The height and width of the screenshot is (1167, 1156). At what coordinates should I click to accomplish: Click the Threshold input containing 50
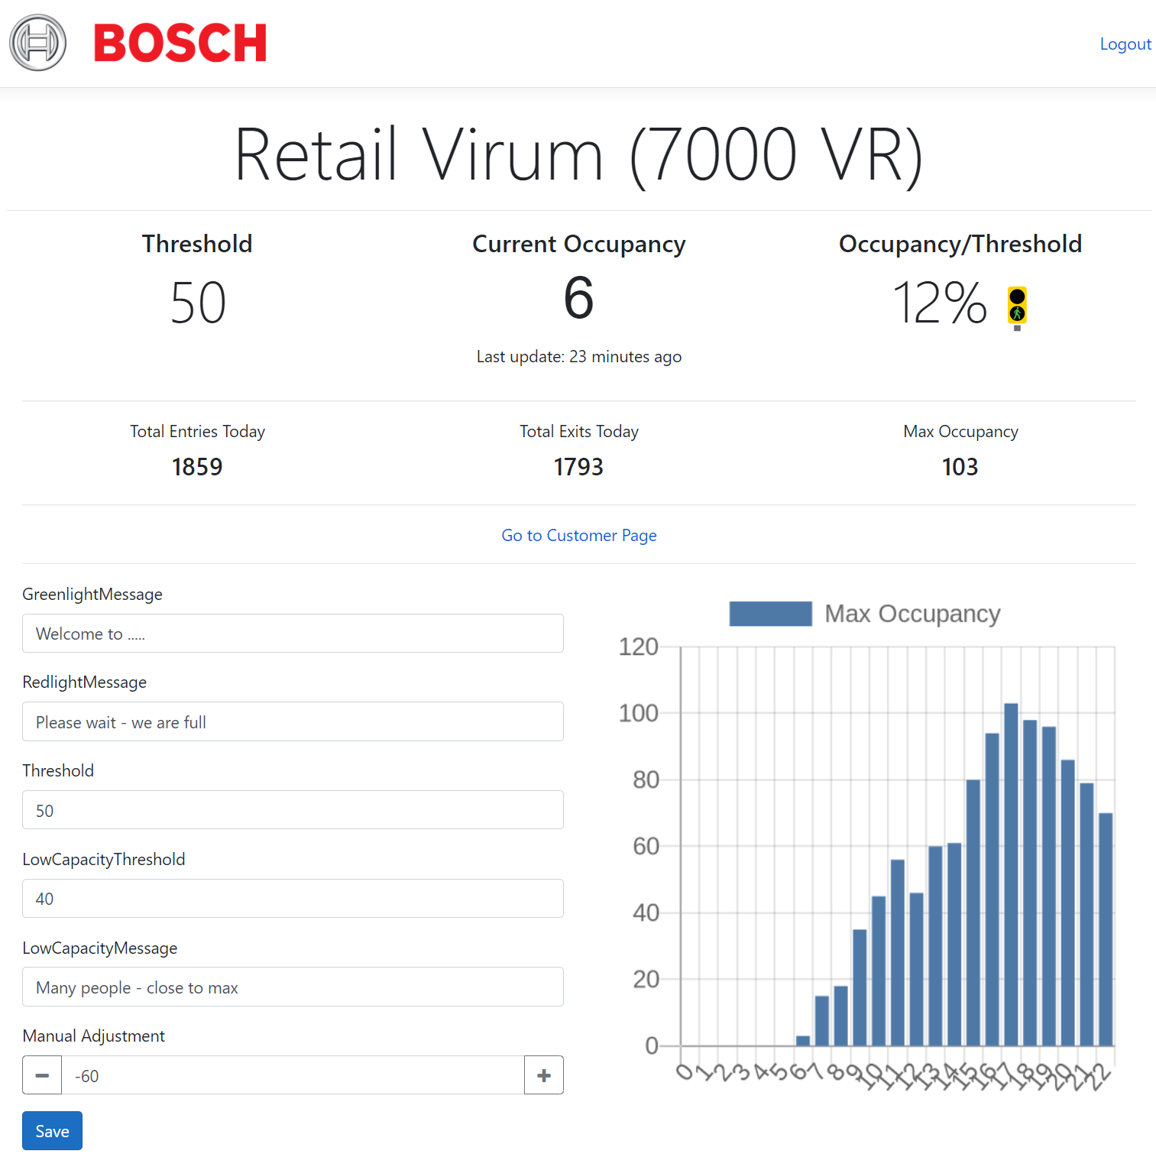(x=293, y=810)
